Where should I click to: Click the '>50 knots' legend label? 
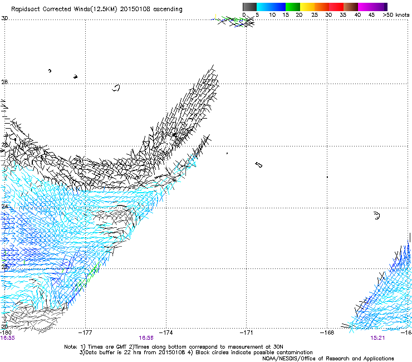tap(396, 15)
